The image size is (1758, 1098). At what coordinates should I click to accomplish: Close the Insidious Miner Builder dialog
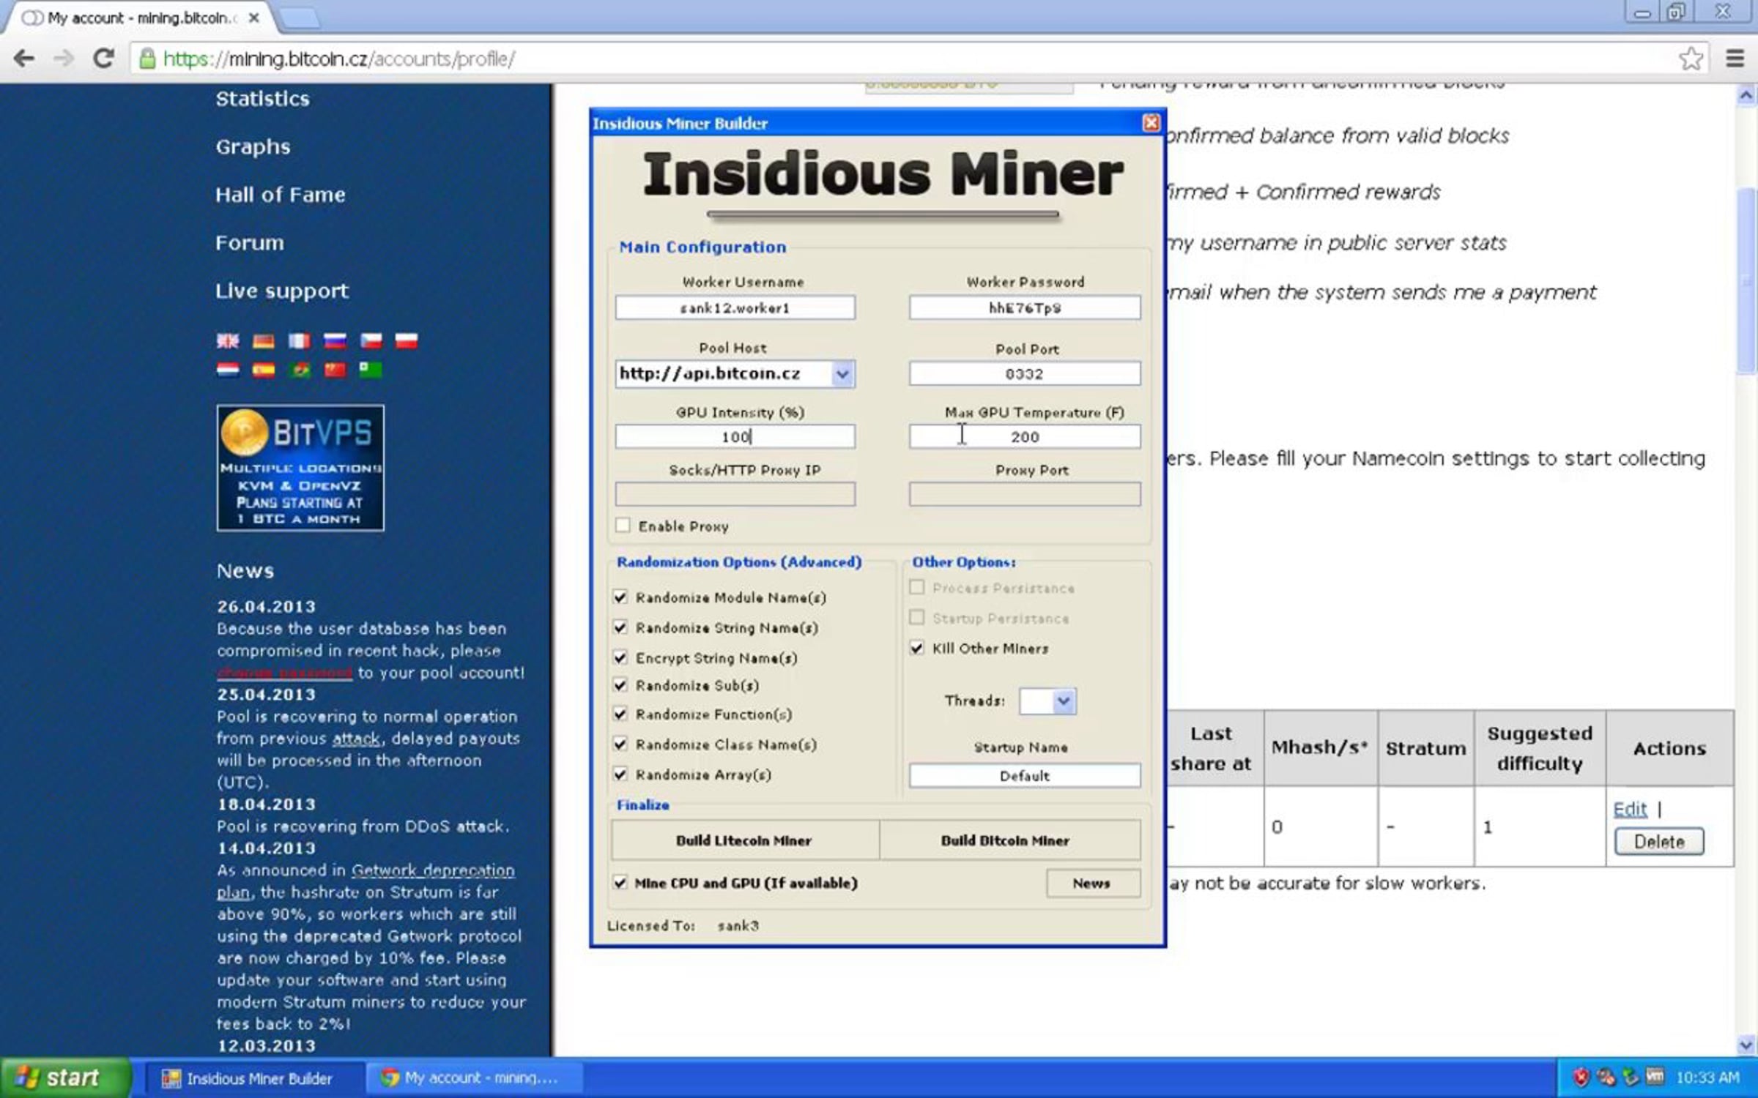(x=1151, y=123)
